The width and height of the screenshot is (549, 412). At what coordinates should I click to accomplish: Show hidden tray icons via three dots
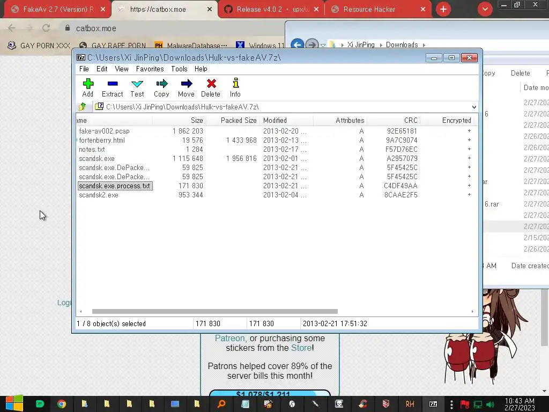pos(451,404)
